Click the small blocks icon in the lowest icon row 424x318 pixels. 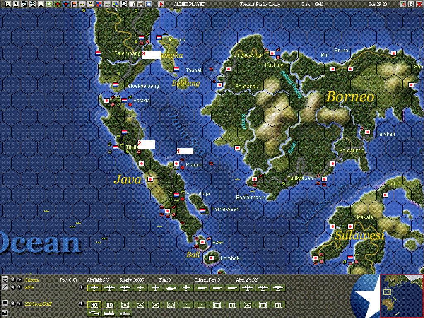point(125,313)
